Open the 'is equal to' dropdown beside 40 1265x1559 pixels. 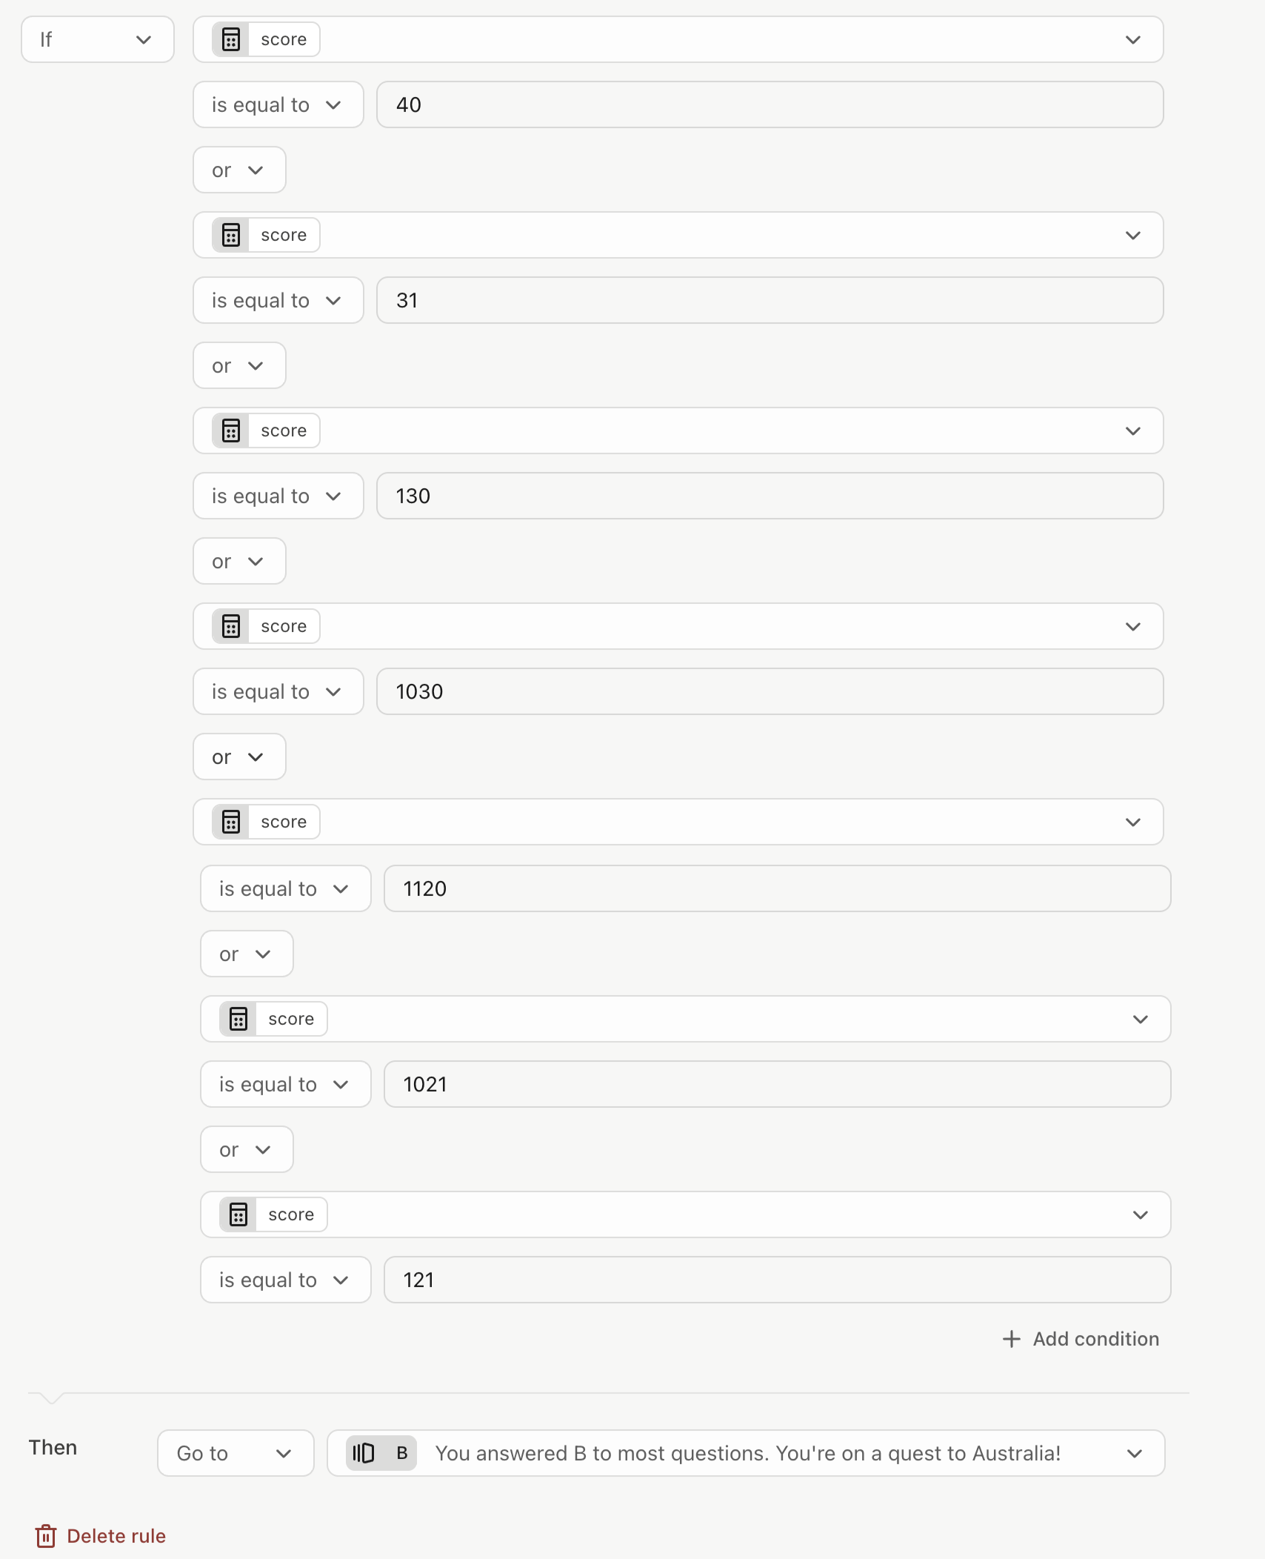[278, 104]
